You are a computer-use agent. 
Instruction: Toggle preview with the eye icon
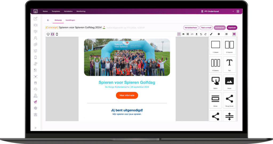coord(183,34)
